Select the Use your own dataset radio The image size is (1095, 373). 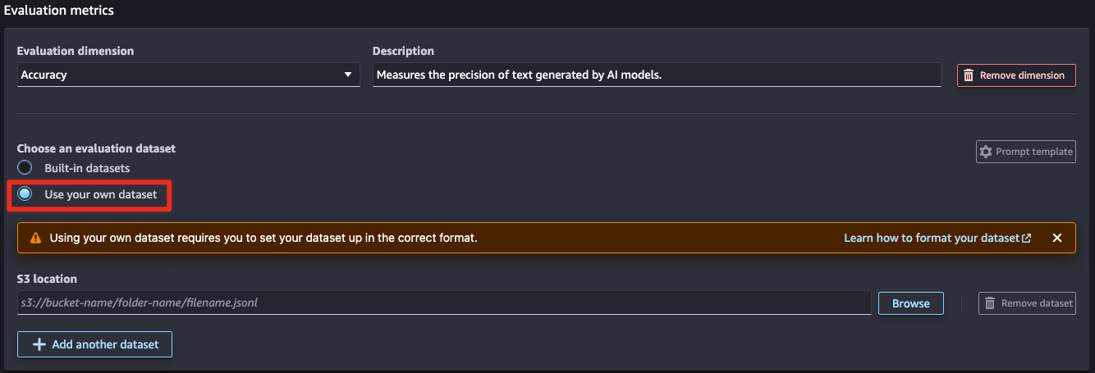25,194
